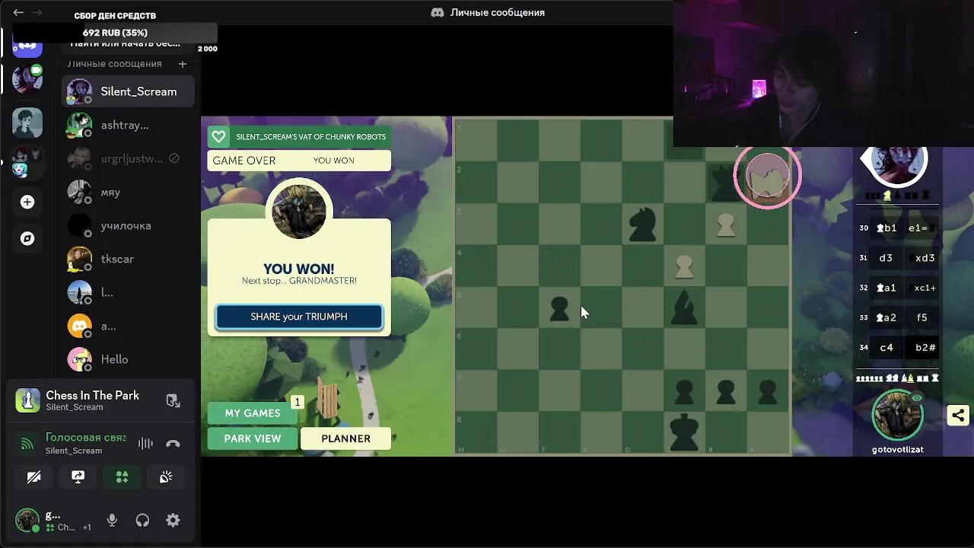Screen dimensions: 974x548
Task: Mute the microphone
Action: (112, 521)
